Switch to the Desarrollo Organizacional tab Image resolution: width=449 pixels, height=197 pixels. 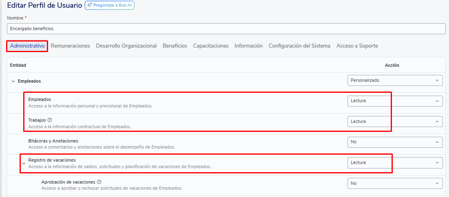(126, 46)
